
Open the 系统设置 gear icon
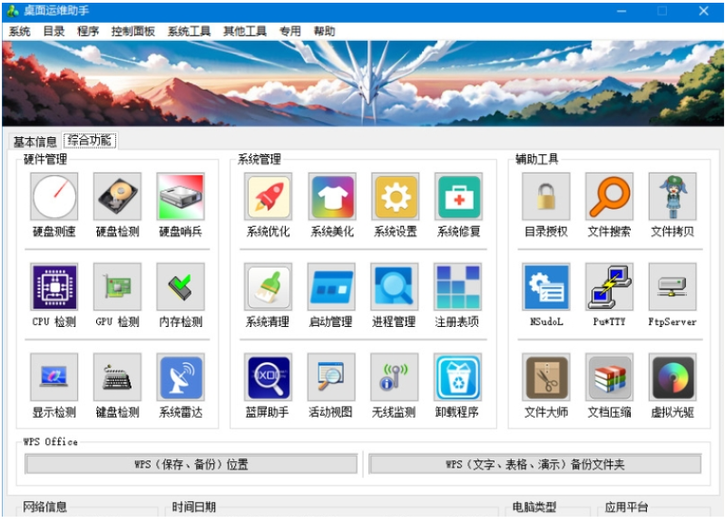click(395, 197)
